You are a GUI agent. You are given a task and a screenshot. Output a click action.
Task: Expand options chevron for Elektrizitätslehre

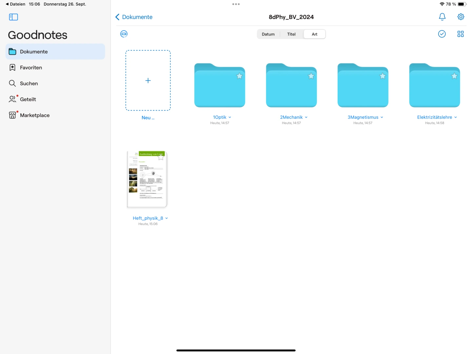point(456,117)
